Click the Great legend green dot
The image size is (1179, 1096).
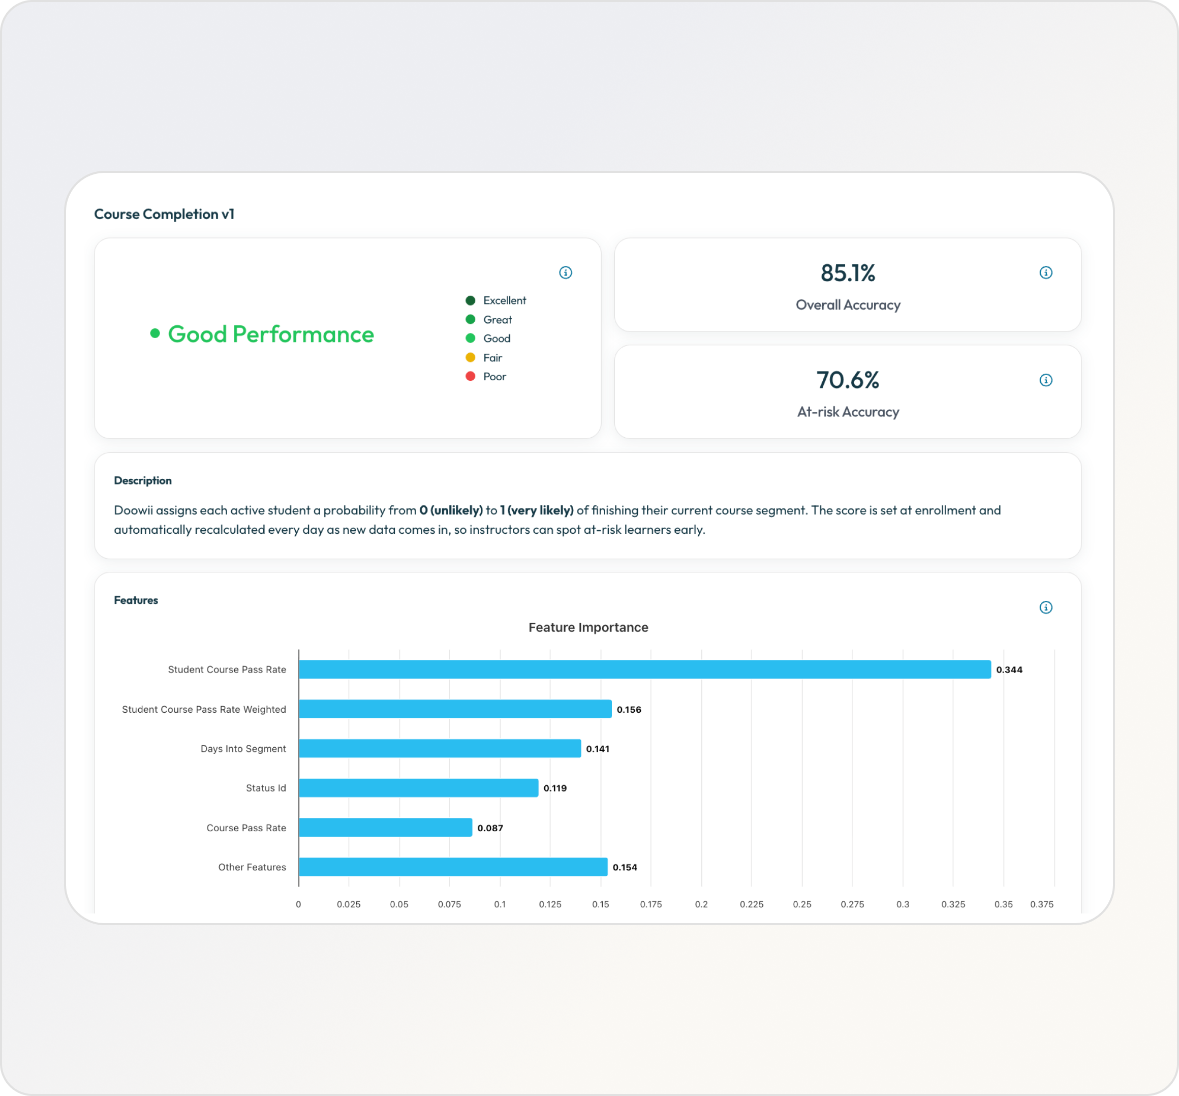(x=470, y=320)
